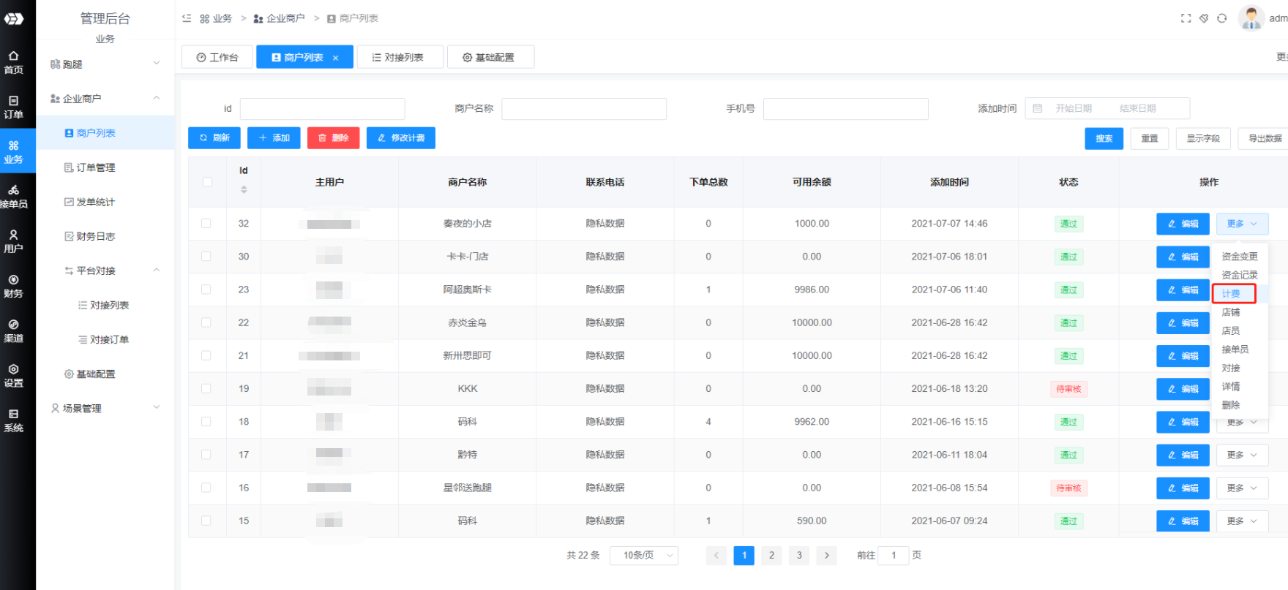The image size is (1288, 590).
Task: Click the refresh icon in top header
Action: (x=1221, y=18)
